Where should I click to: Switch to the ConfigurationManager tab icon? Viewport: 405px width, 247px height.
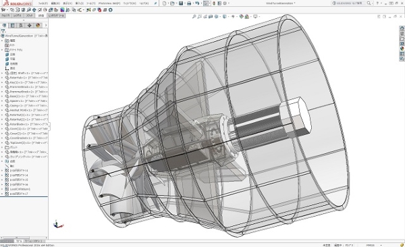pyautogui.click(x=21, y=26)
